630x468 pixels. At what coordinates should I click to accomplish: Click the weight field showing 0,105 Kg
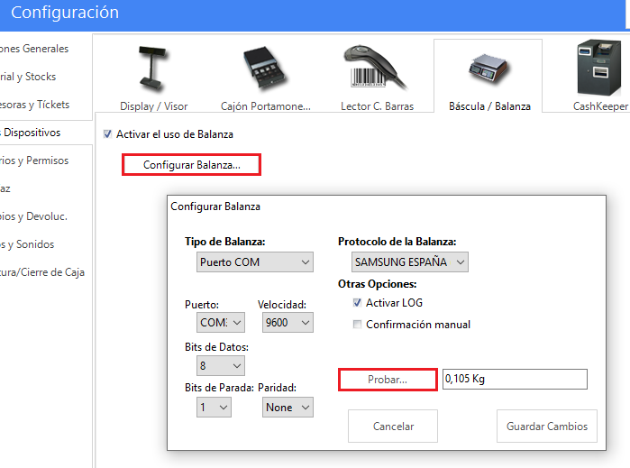click(514, 380)
